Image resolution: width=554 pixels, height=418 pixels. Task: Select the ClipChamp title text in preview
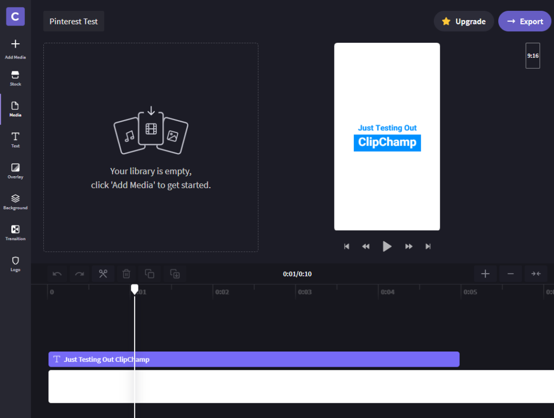[x=387, y=143]
